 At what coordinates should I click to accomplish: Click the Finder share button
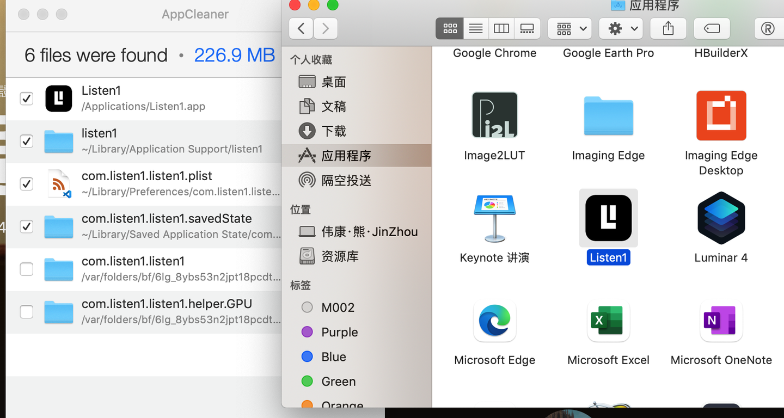[668, 28]
